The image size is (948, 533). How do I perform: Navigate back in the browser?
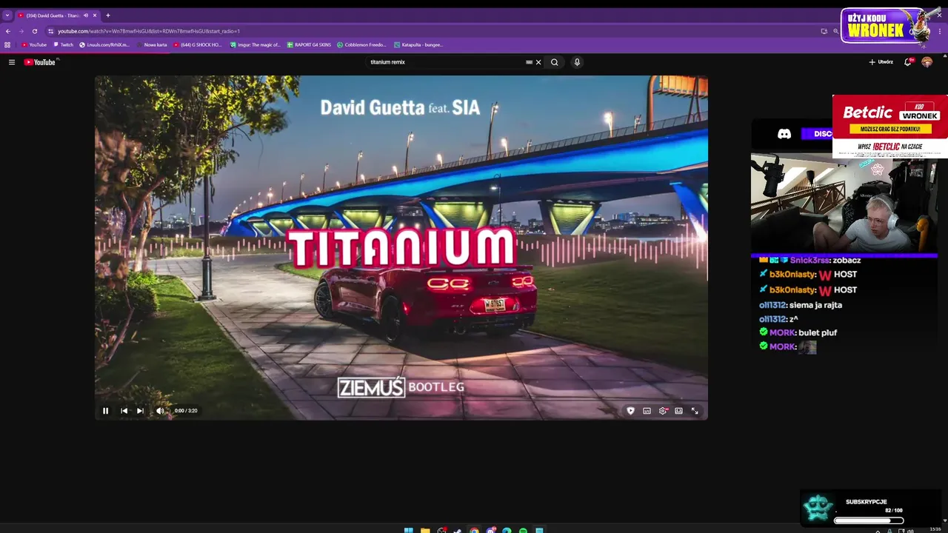tap(8, 31)
